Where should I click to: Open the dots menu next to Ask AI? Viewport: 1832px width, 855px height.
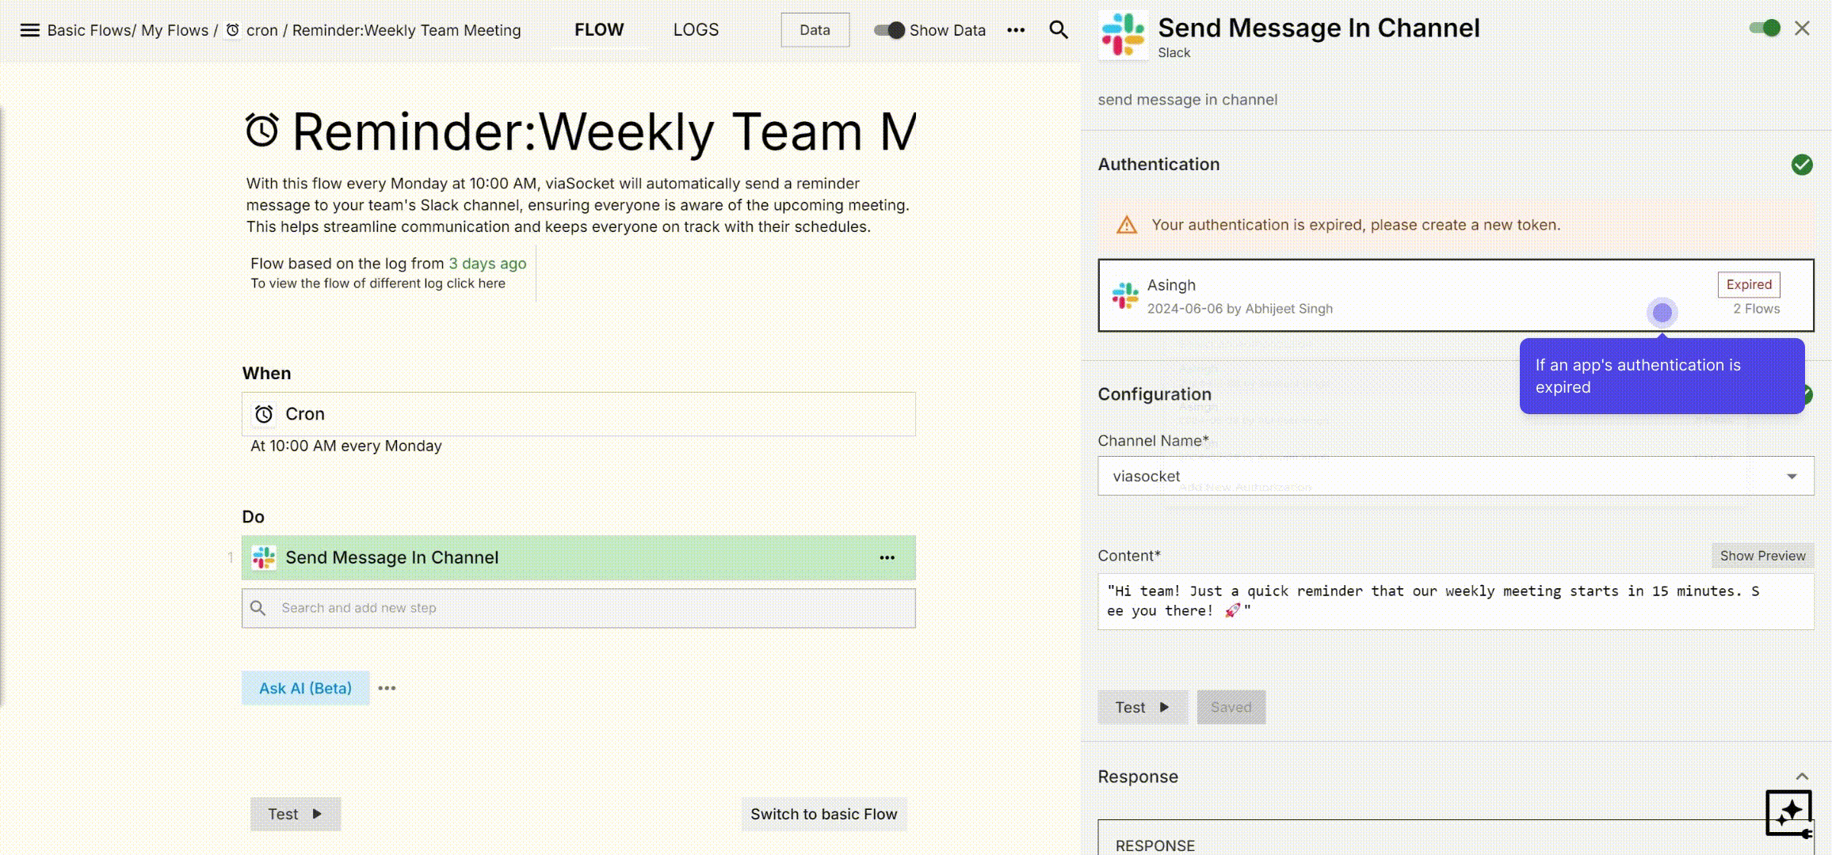point(387,688)
